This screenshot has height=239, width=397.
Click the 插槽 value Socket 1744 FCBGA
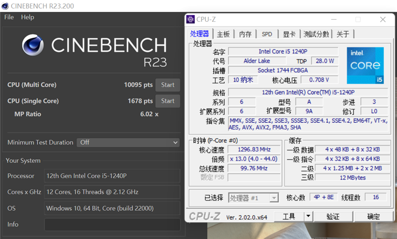283,70
